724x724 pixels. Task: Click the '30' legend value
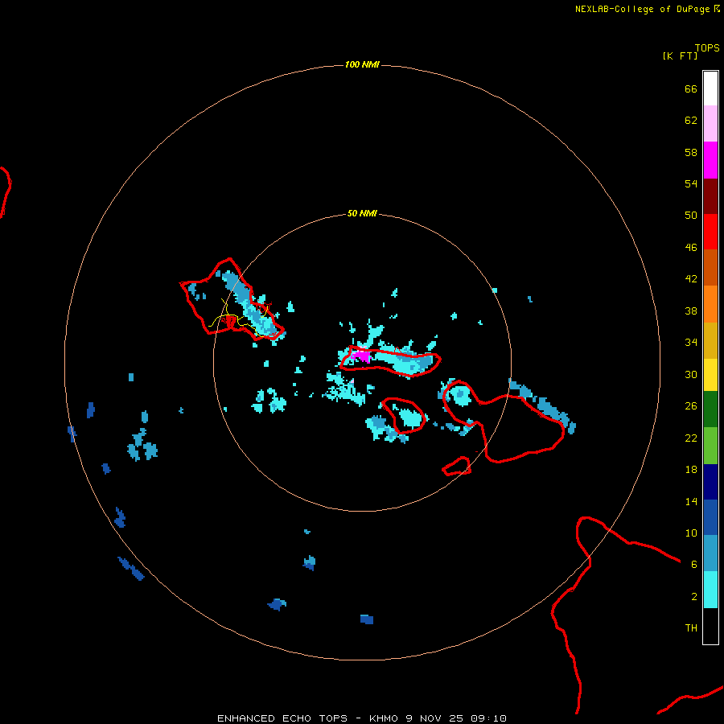point(691,374)
